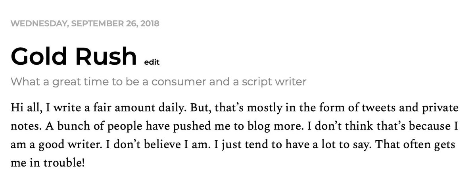The image size is (476, 184).
Task: Click the "edit" link beside the title
Action: point(152,62)
